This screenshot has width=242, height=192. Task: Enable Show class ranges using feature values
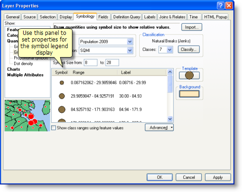tap(54, 128)
